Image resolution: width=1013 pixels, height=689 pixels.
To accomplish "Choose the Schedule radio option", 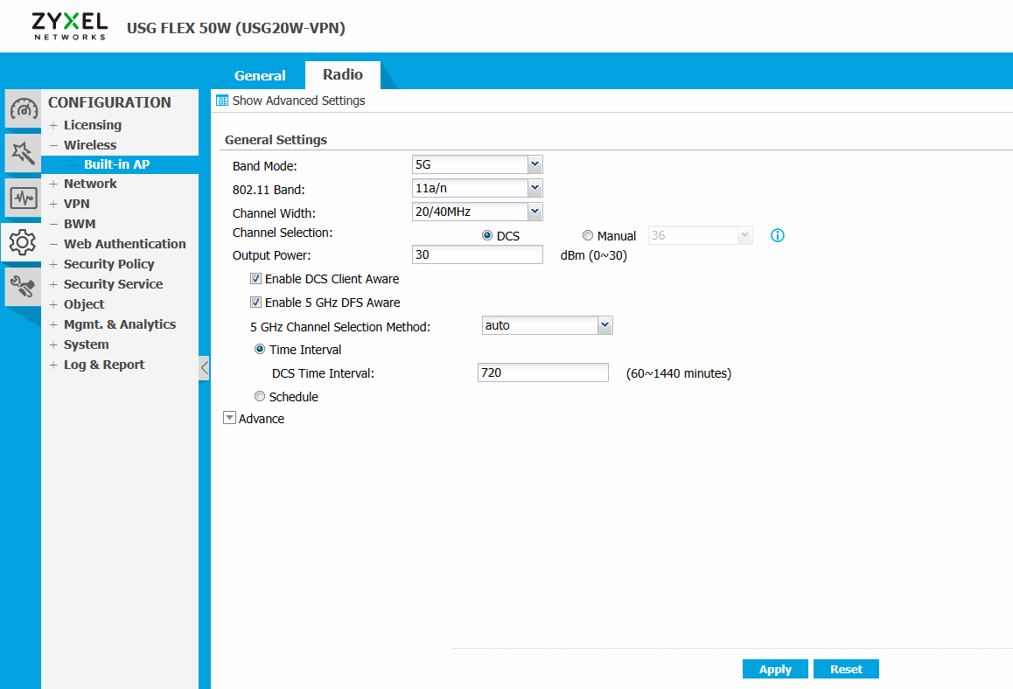I will (259, 397).
